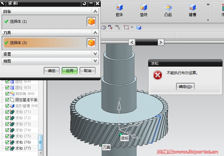This screenshot has height=156, width=224.
Task: Toggle checkbox for 固定基准平面
Action: click(x=7, y=100)
